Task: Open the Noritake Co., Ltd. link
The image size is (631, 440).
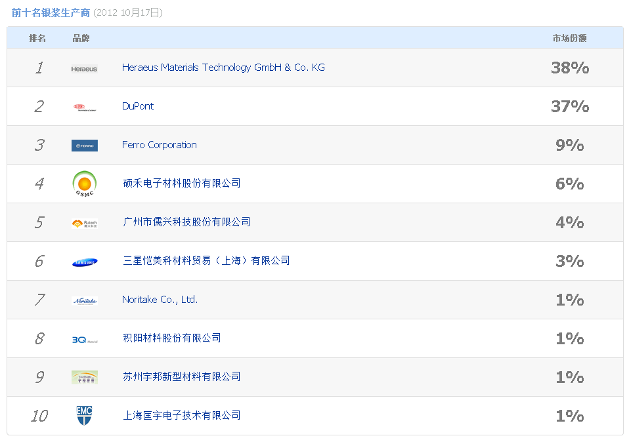Action: pos(160,300)
